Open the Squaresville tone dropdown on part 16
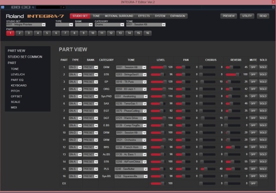276x193 pixels. pos(131,176)
